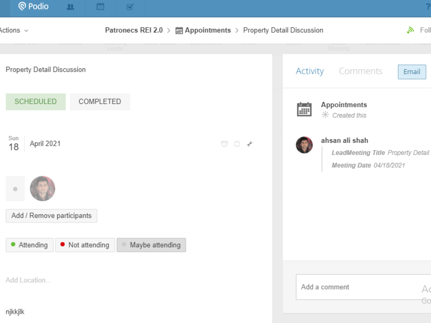Click the Podio logo home link
The height and width of the screenshot is (323, 431).
pos(33,6)
